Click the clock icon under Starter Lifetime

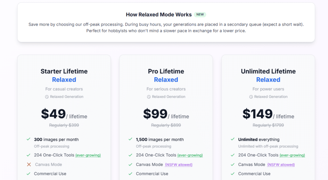(47, 97)
